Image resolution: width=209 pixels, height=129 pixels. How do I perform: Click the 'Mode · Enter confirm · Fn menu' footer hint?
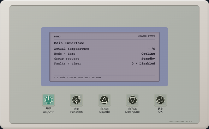[x=78, y=78]
